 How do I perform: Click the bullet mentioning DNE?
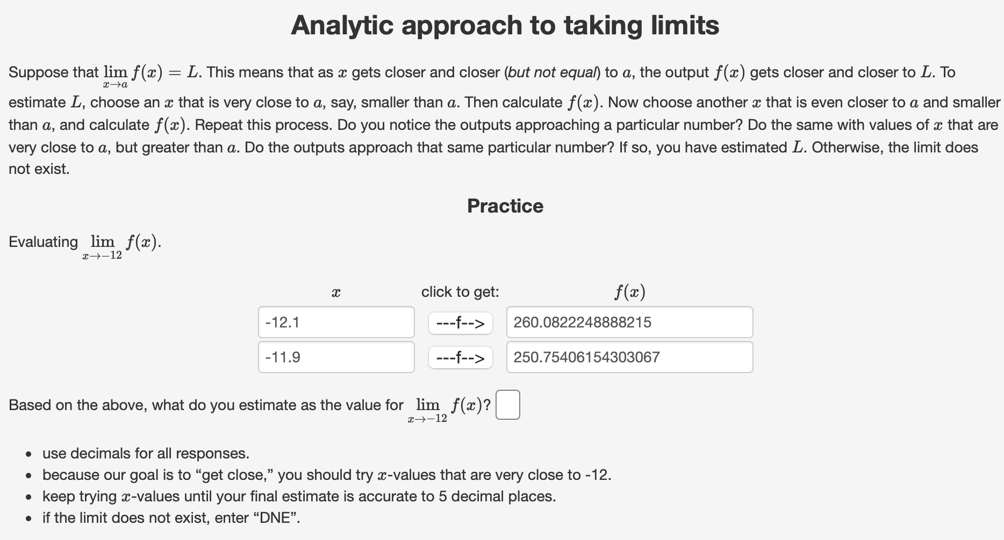tap(171, 518)
